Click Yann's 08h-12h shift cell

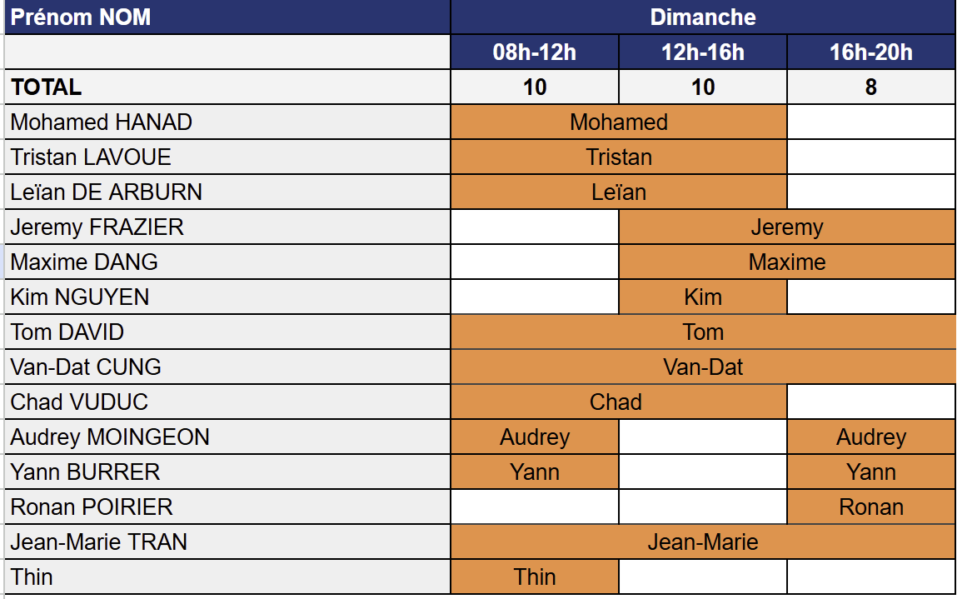pos(535,472)
